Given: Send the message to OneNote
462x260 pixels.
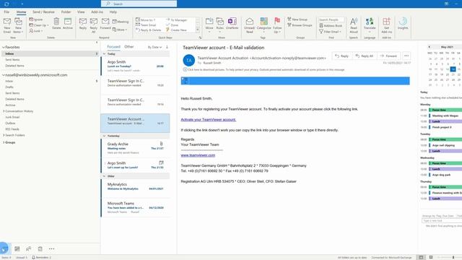Looking at the screenshot, I should (232, 24).
